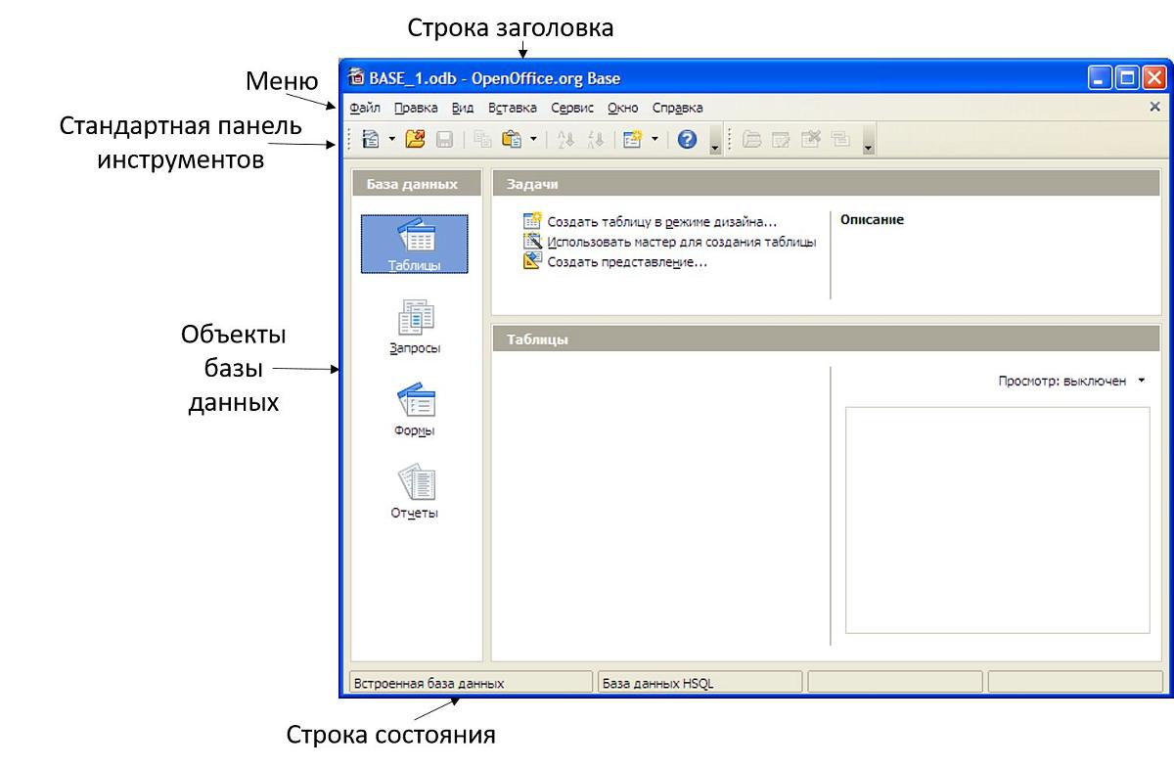Open the Вставка menu
1174x768 pixels.
tap(513, 108)
